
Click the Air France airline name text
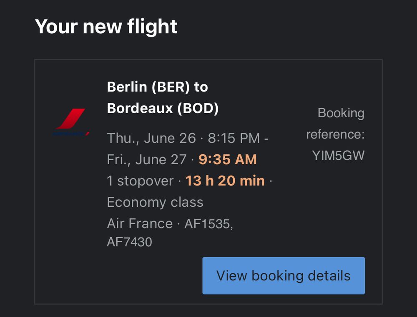coord(140,223)
